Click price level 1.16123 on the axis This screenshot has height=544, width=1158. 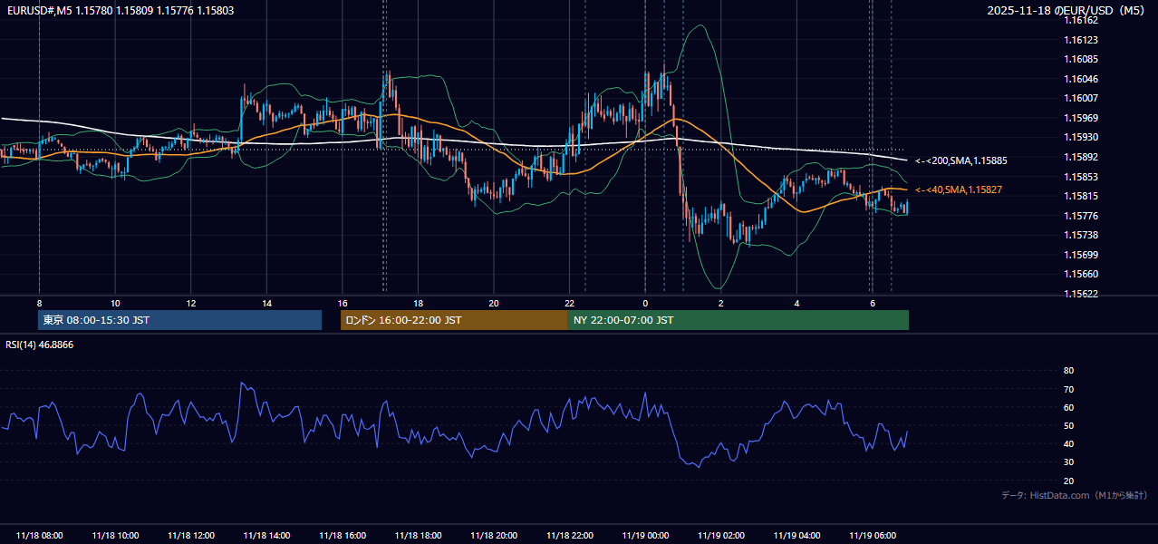pyautogui.click(x=1081, y=40)
